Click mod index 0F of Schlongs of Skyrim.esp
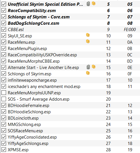The image size is (140, 153). pyautogui.click(x=130, y=74)
